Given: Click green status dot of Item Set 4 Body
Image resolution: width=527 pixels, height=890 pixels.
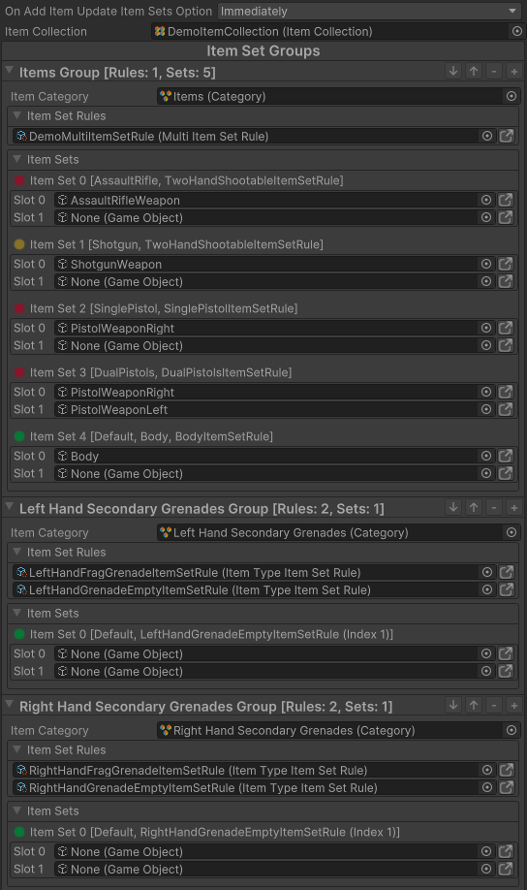Looking at the screenshot, I should pyautogui.click(x=19, y=436).
